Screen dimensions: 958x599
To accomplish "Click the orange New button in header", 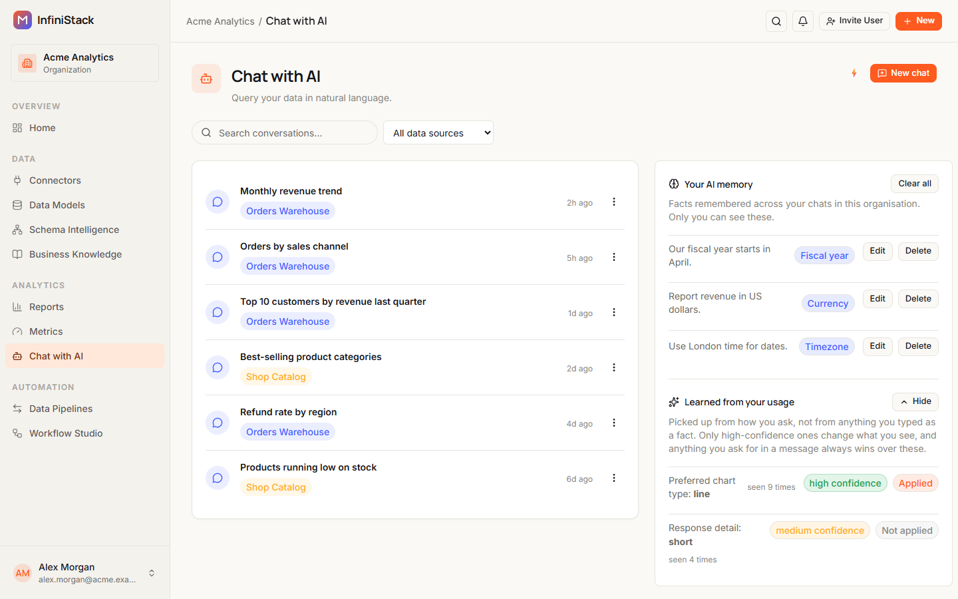I will tap(919, 21).
